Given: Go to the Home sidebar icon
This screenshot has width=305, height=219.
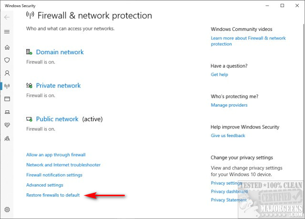Looking at the screenshot, I should pos(7,47).
